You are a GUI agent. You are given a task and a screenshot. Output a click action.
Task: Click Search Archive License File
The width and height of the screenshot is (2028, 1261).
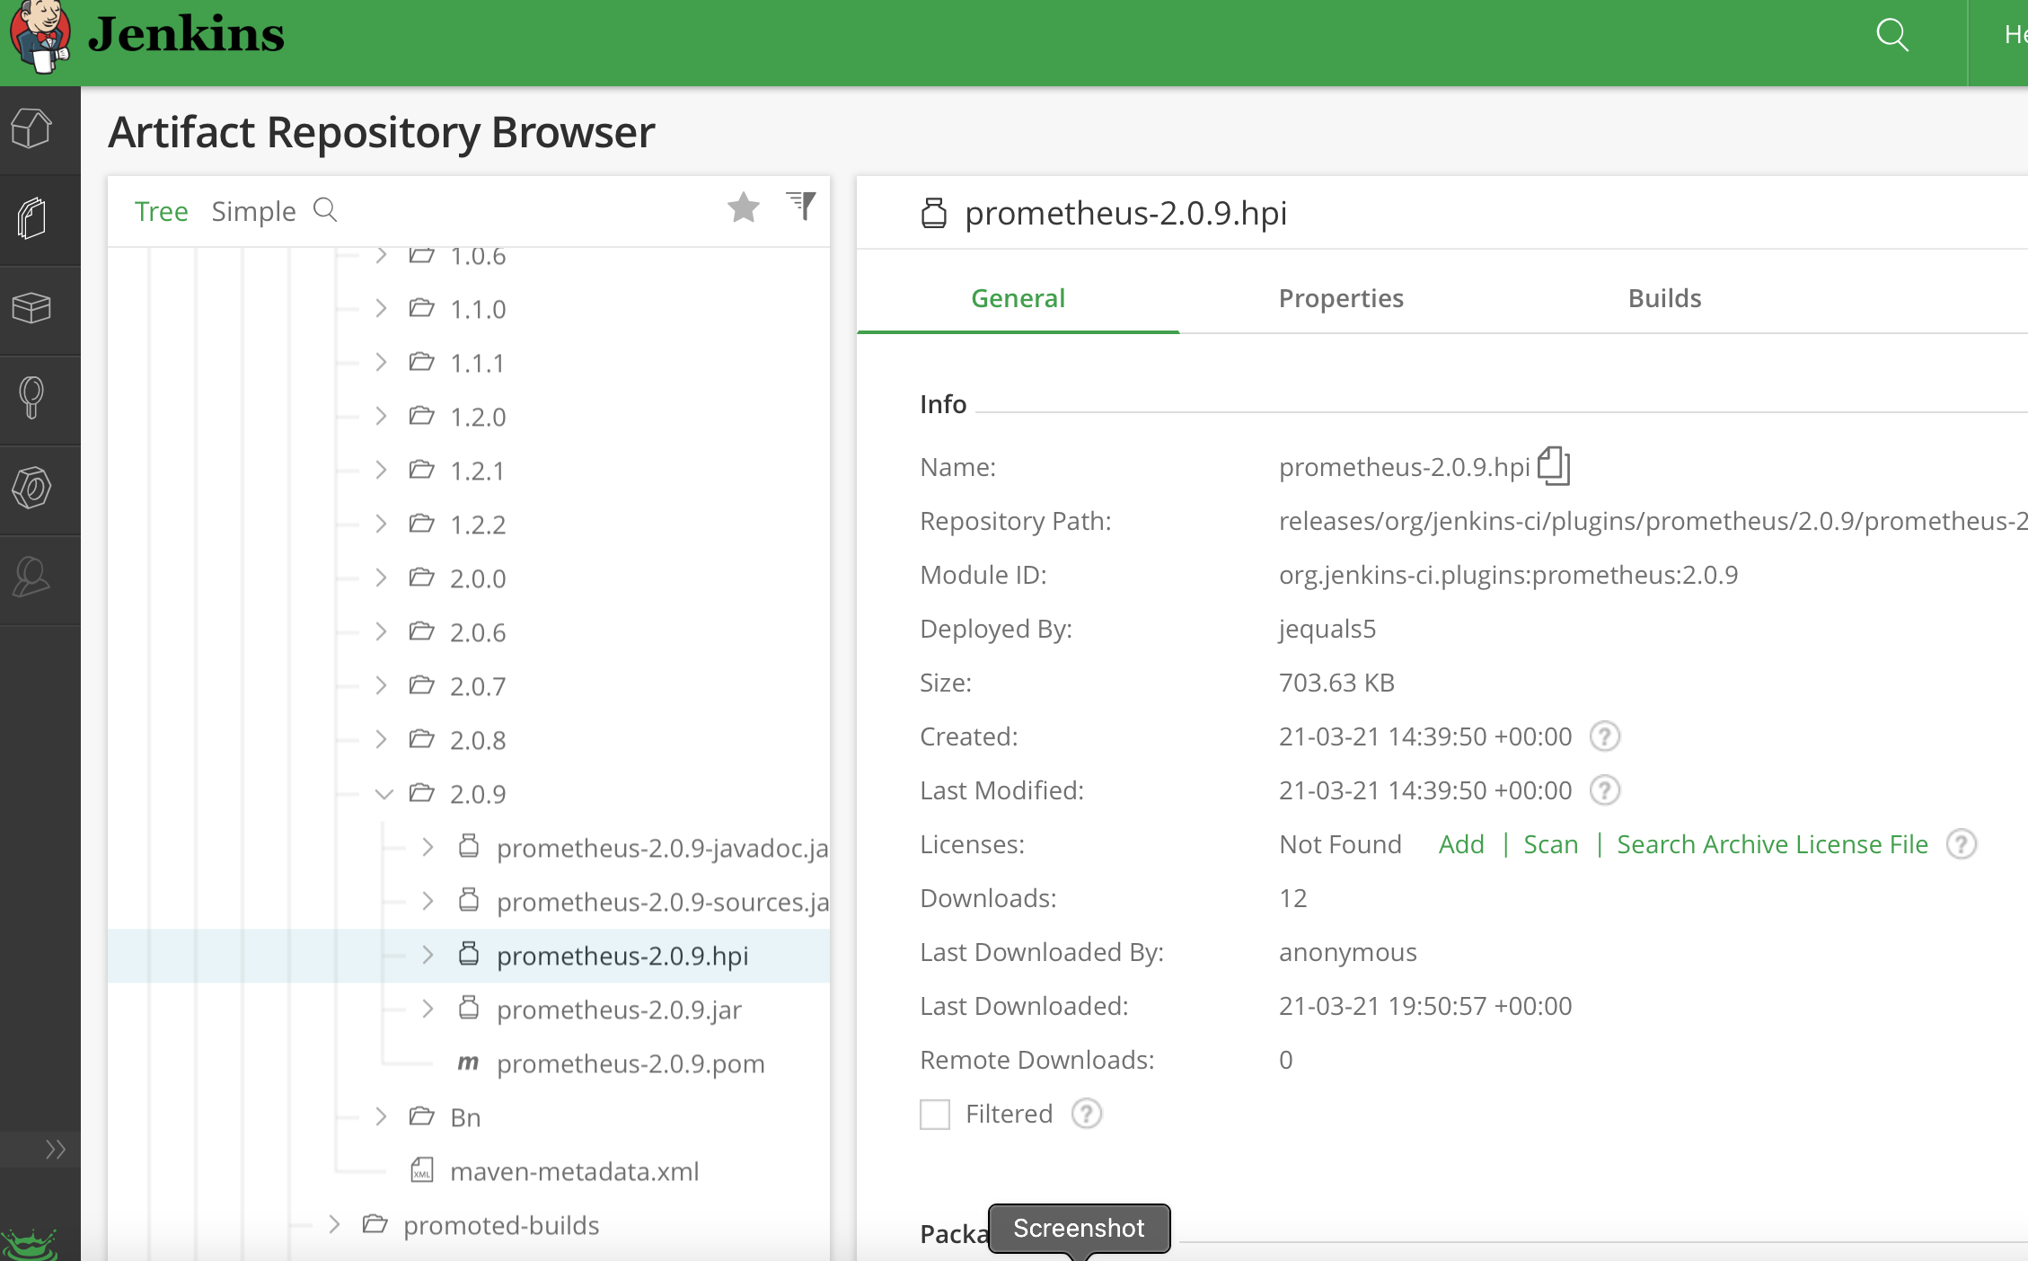tap(1771, 844)
